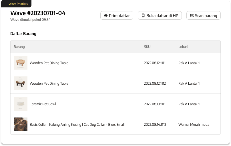Click the Wave Prioritas badge
Image resolution: width=231 pixels, height=146 pixels.
[x=16, y=4]
